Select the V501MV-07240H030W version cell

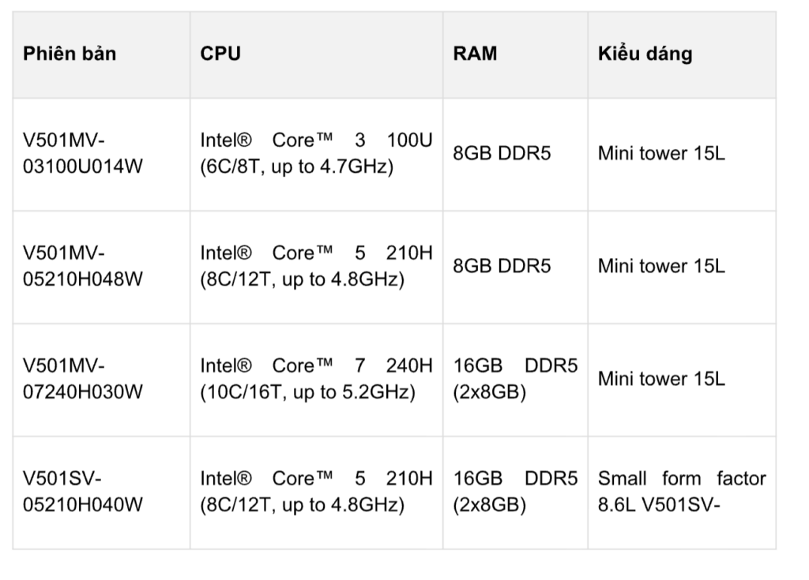(83, 380)
